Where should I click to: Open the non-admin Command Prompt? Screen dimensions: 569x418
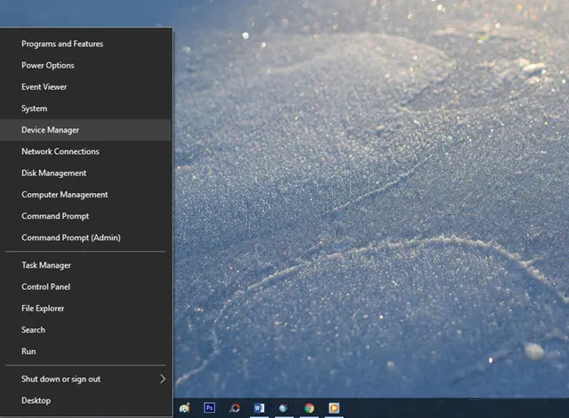pos(86,216)
